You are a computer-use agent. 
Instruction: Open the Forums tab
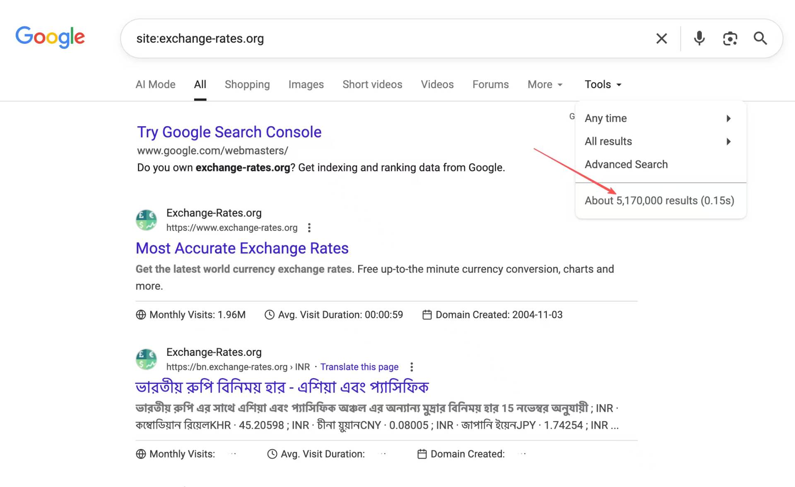(x=491, y=84)
